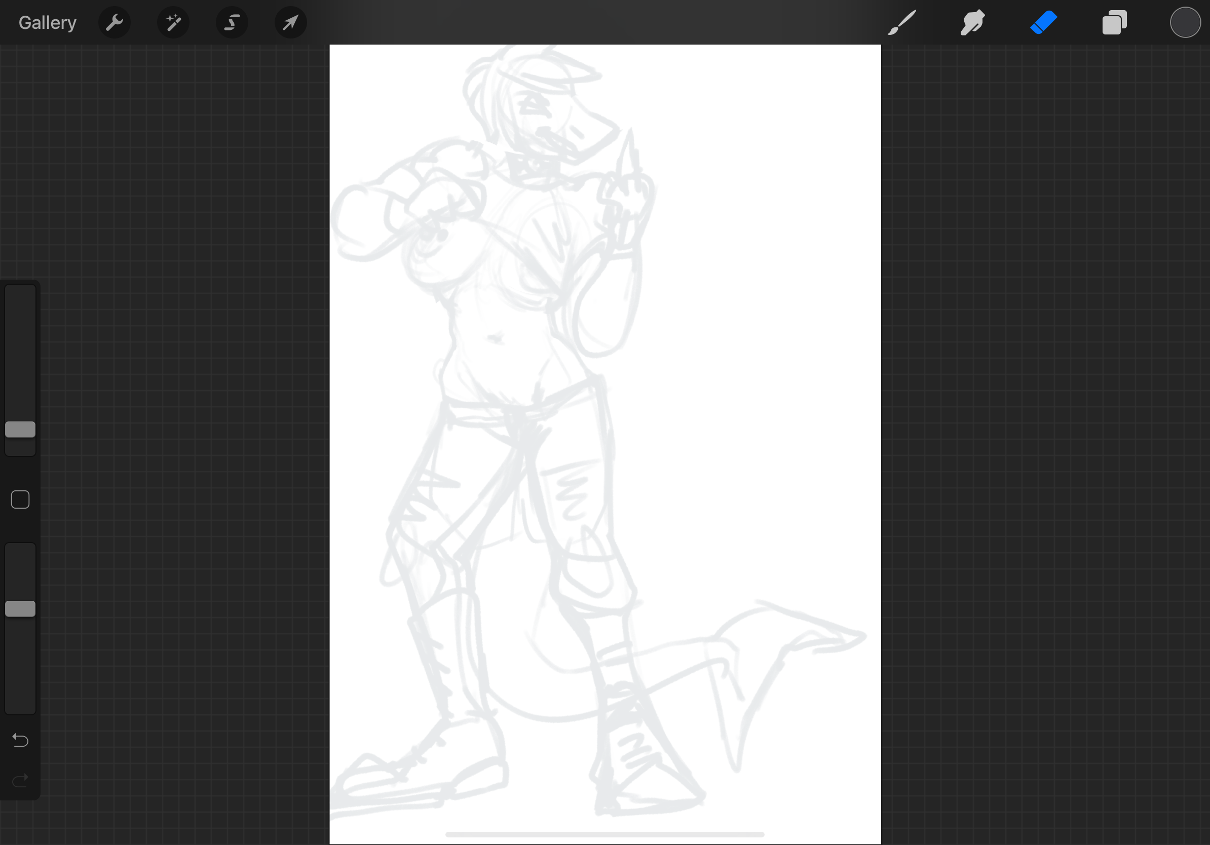This screenshot has height=845, width=1210.
Task: Undo the last stroke
Action: coord(20,740)
